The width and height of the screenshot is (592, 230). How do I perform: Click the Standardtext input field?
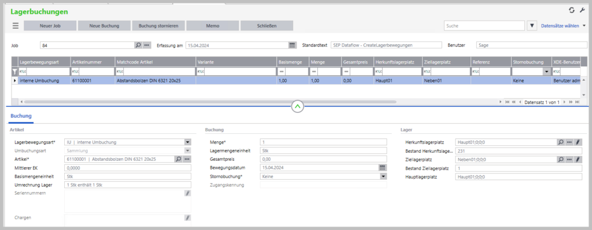coord(386,45)
